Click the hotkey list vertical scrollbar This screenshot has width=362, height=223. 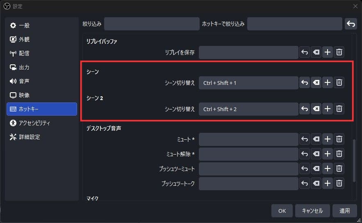pos(355,160)
